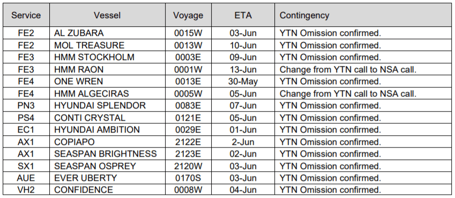
Task: Click the COPIAPO vessel name
Action: (74, 142)
